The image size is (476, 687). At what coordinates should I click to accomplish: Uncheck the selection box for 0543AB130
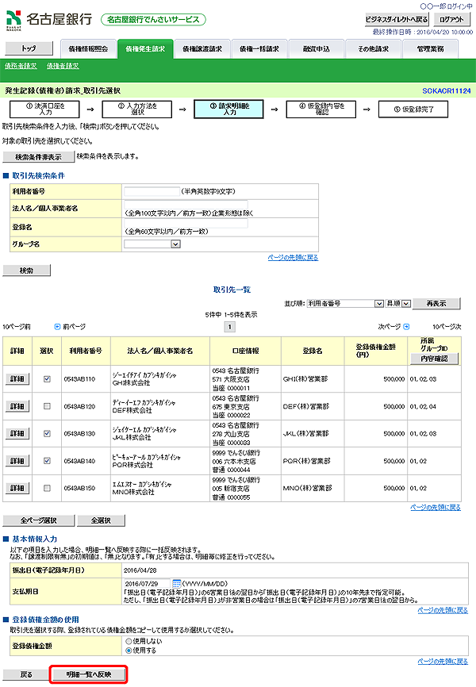47,433
